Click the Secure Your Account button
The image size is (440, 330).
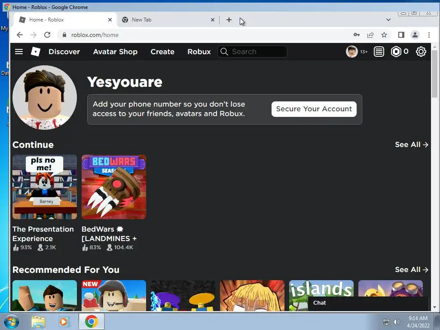(314, 109)
